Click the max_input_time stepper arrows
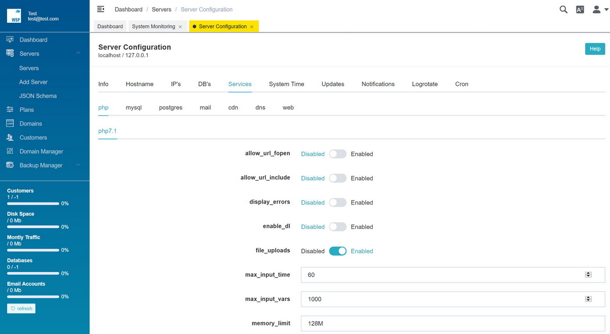 pyautogui.click(x=588, y=275)
